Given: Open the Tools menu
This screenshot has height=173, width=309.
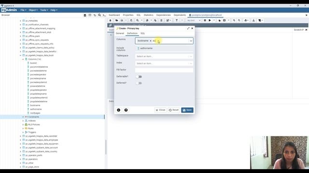Looking at the screenshot, I should [44, 10].
